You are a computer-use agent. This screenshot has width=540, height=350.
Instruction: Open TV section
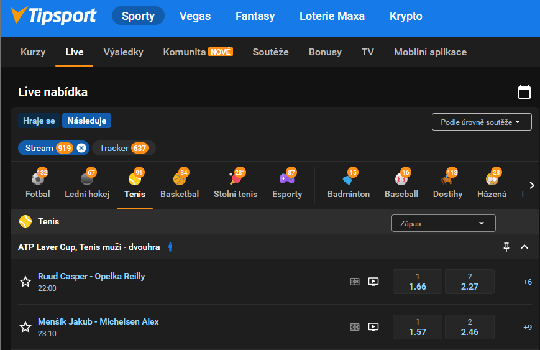click(367, 52)
